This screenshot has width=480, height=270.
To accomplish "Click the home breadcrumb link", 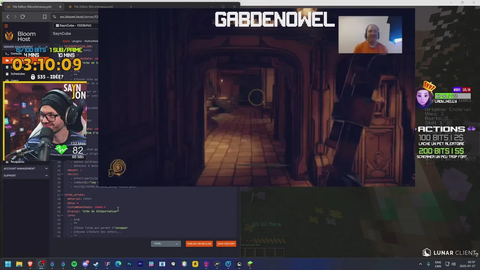I will pyautogui.click(x=66, y=41).
